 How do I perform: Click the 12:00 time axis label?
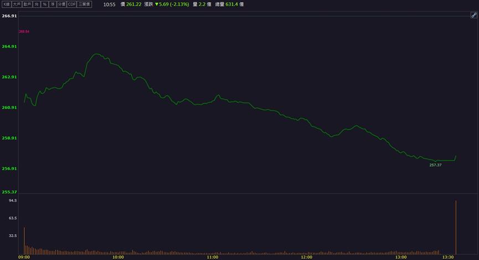click(x=307, y=257)
